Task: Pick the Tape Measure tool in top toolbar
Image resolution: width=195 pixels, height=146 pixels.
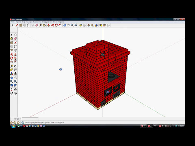Action: [x=41, y=25]
